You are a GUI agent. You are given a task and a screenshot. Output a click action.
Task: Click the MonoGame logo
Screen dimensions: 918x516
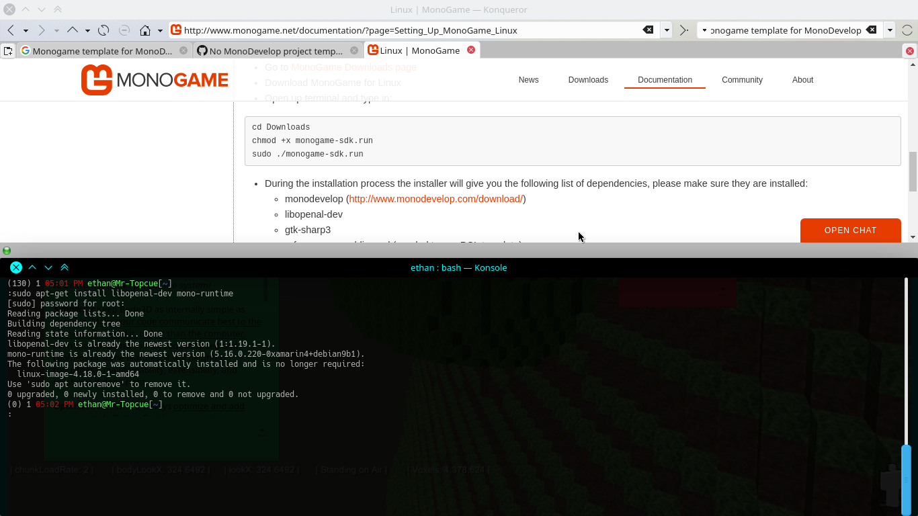[155, 80]
